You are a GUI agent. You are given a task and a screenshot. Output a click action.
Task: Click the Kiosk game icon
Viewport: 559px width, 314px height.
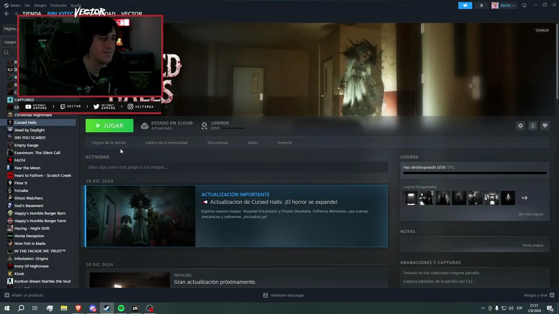point(10,274)
